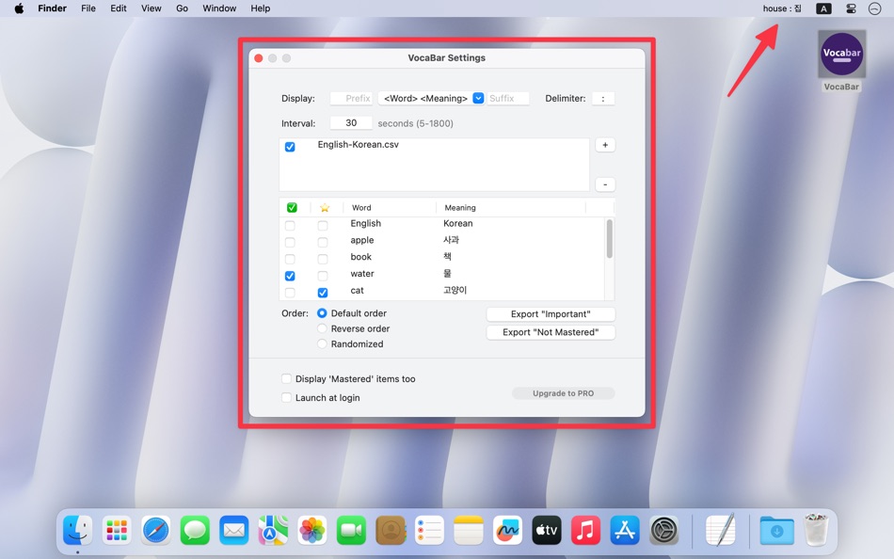This screenshot has height=559, width=894.
Task: Open Photos from the Dock
Action: tap(311, 531)
